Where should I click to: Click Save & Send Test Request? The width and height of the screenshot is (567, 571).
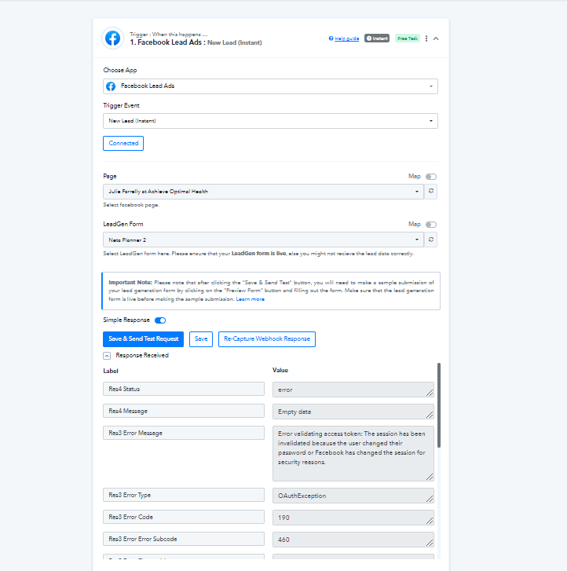click(143, 339)
